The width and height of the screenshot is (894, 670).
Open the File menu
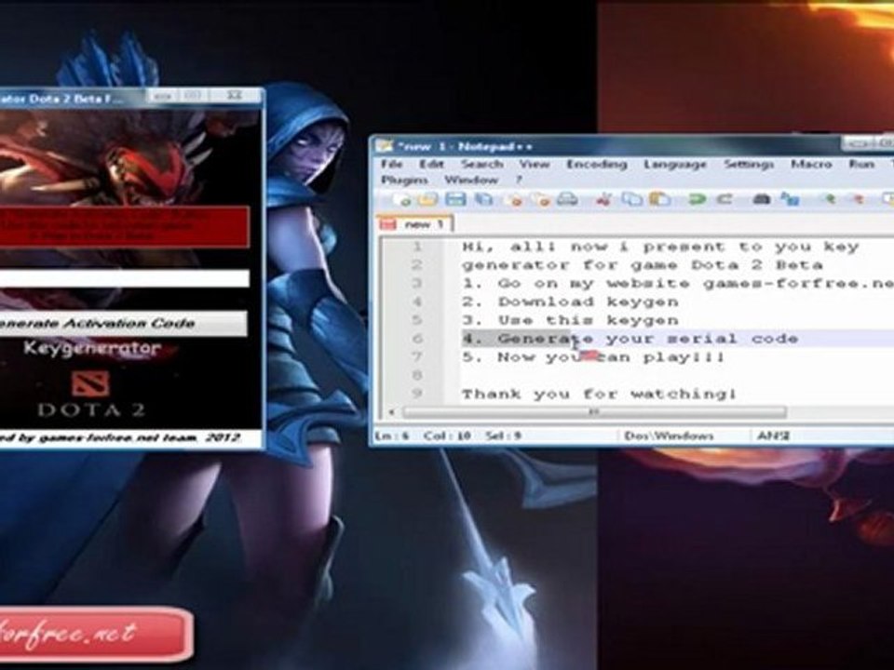pos(392,164)
